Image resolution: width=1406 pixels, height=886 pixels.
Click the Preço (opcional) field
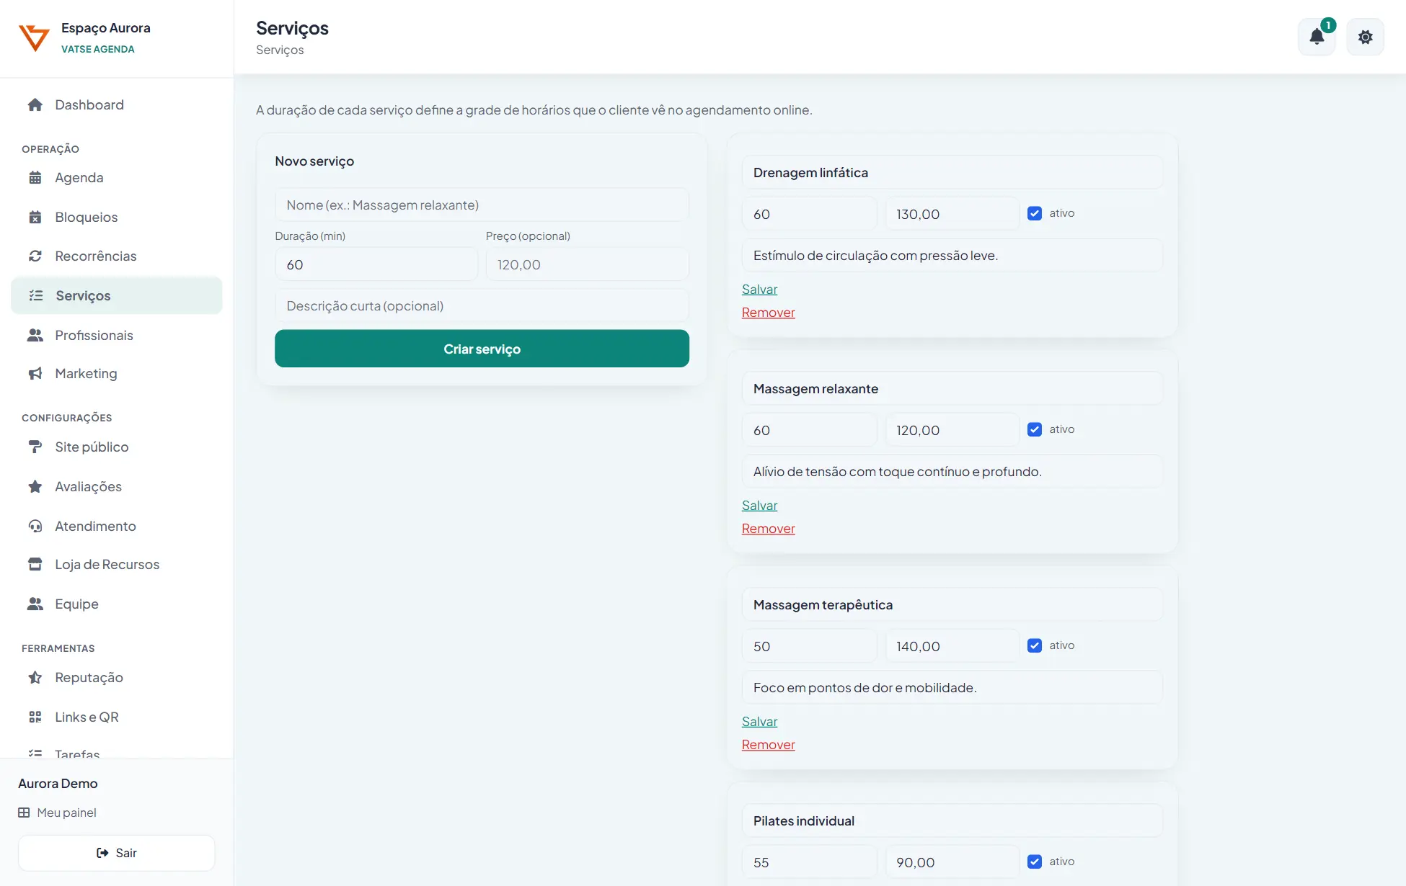tap(587, 264)
